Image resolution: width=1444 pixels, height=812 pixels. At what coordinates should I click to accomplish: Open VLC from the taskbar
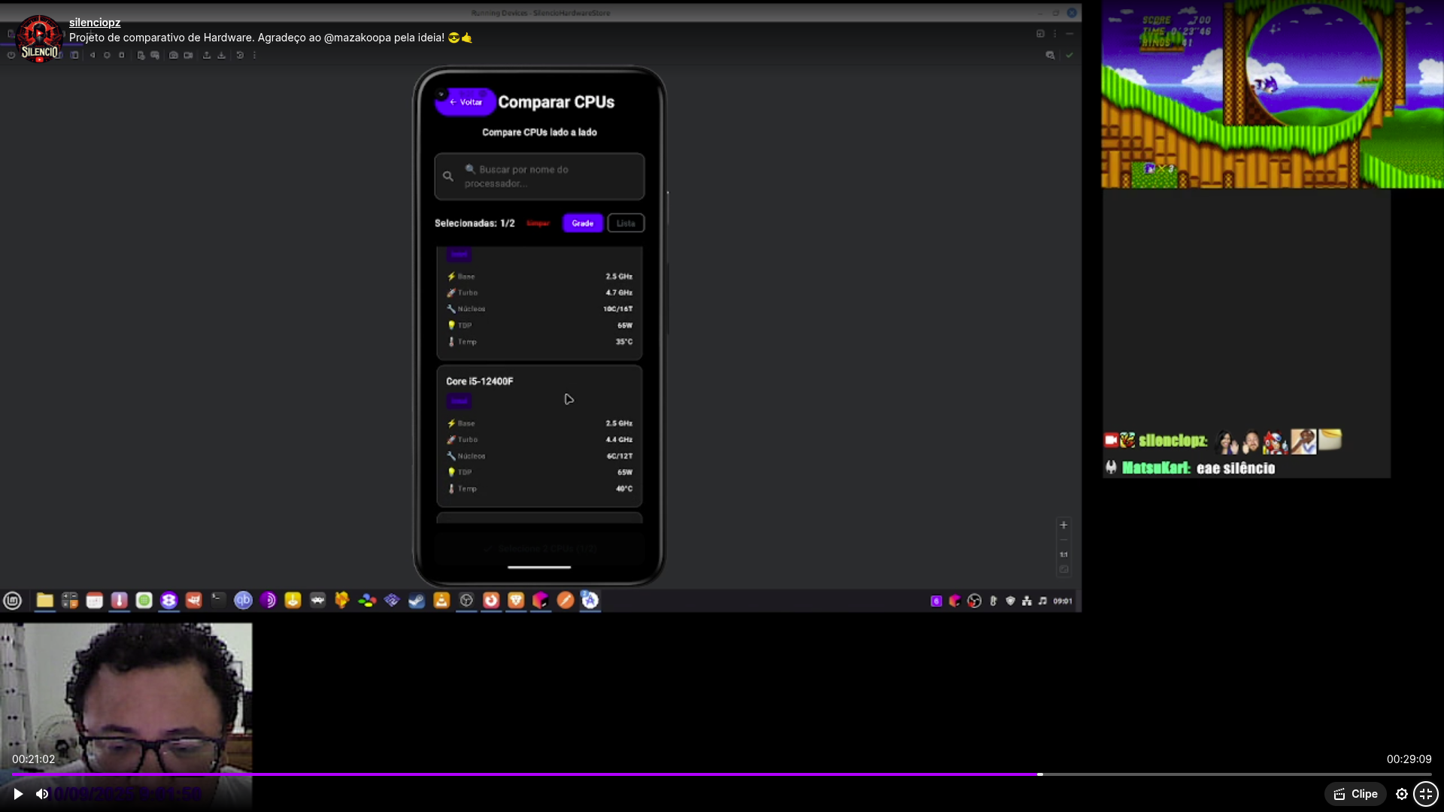tap(441, 600)
